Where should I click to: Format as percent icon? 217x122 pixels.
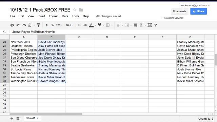point(53,25)
